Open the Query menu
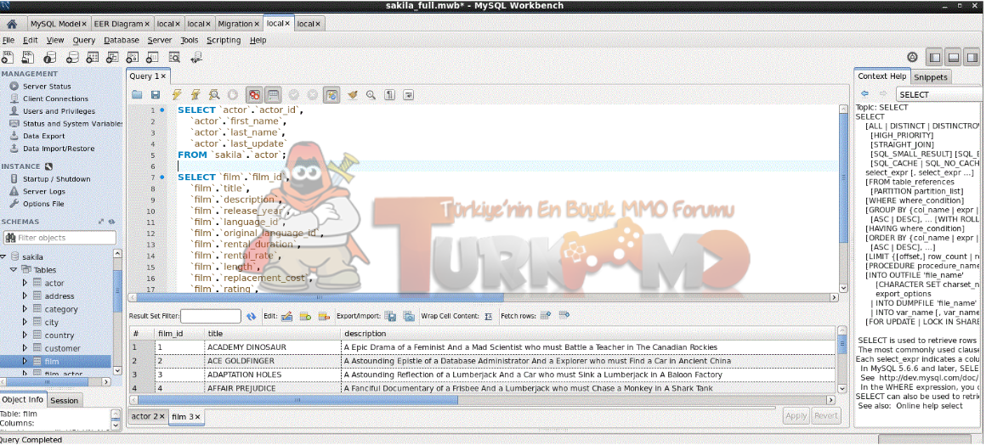The width and height of the screenshot is (986, 445). tap(83, 40)
